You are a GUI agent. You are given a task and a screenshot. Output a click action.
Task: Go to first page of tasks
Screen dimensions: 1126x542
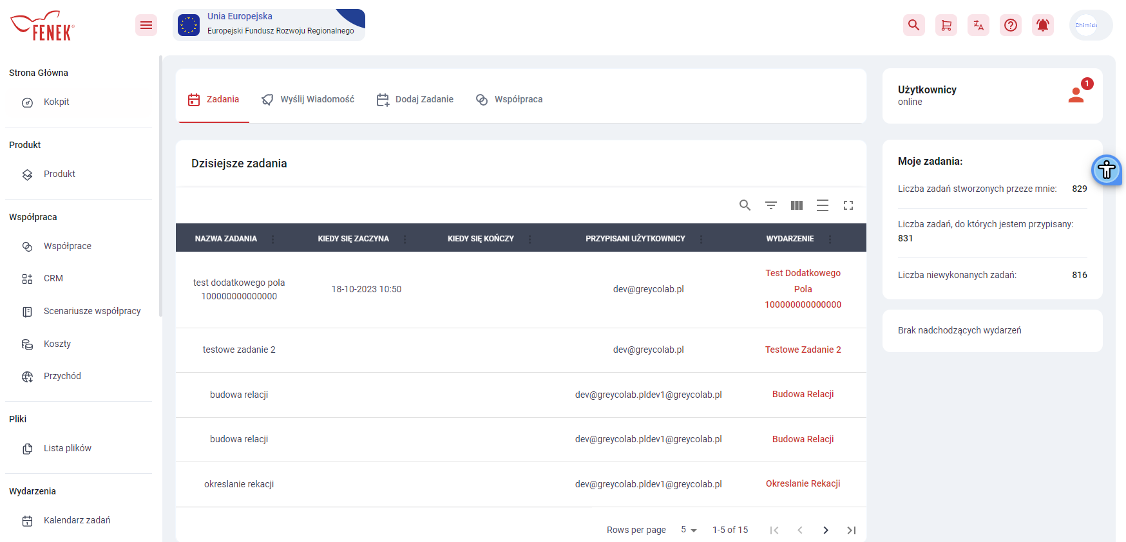[x=774, y=530]
